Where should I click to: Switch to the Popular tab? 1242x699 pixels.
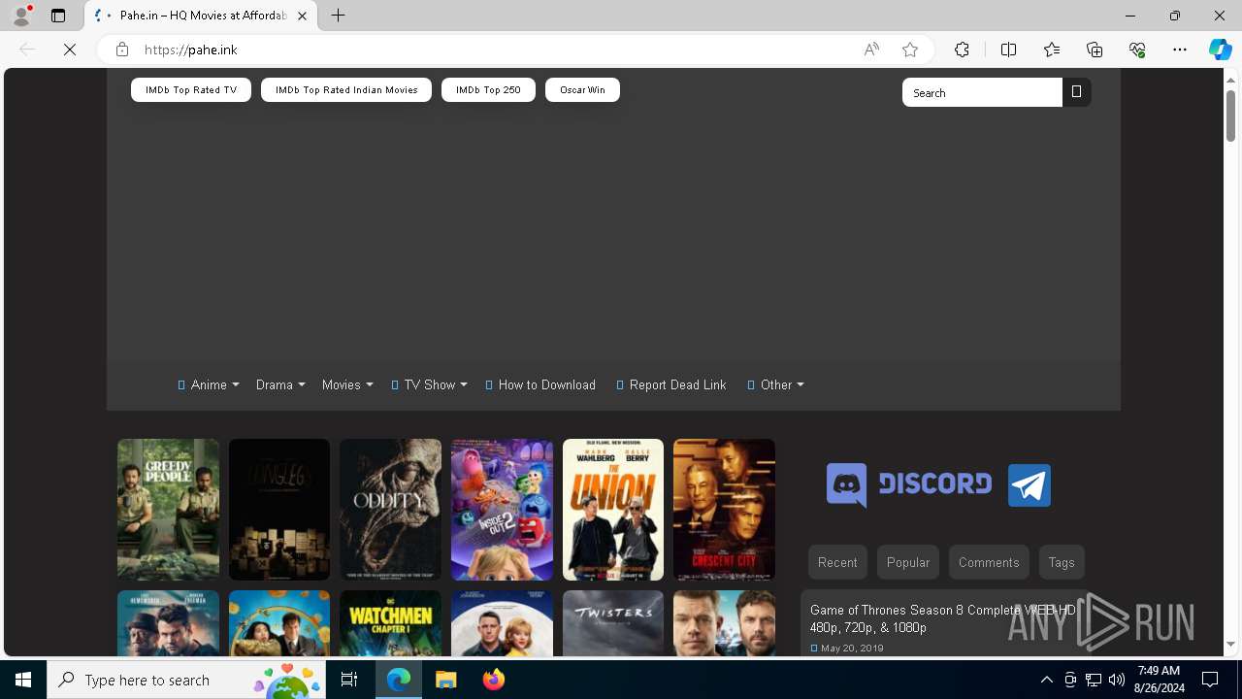point(908,562)
